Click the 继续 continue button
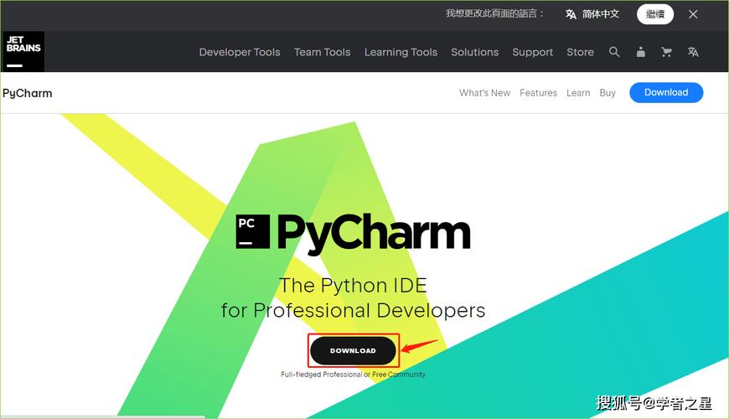729x419 pixels. click(x=654, y=14)
